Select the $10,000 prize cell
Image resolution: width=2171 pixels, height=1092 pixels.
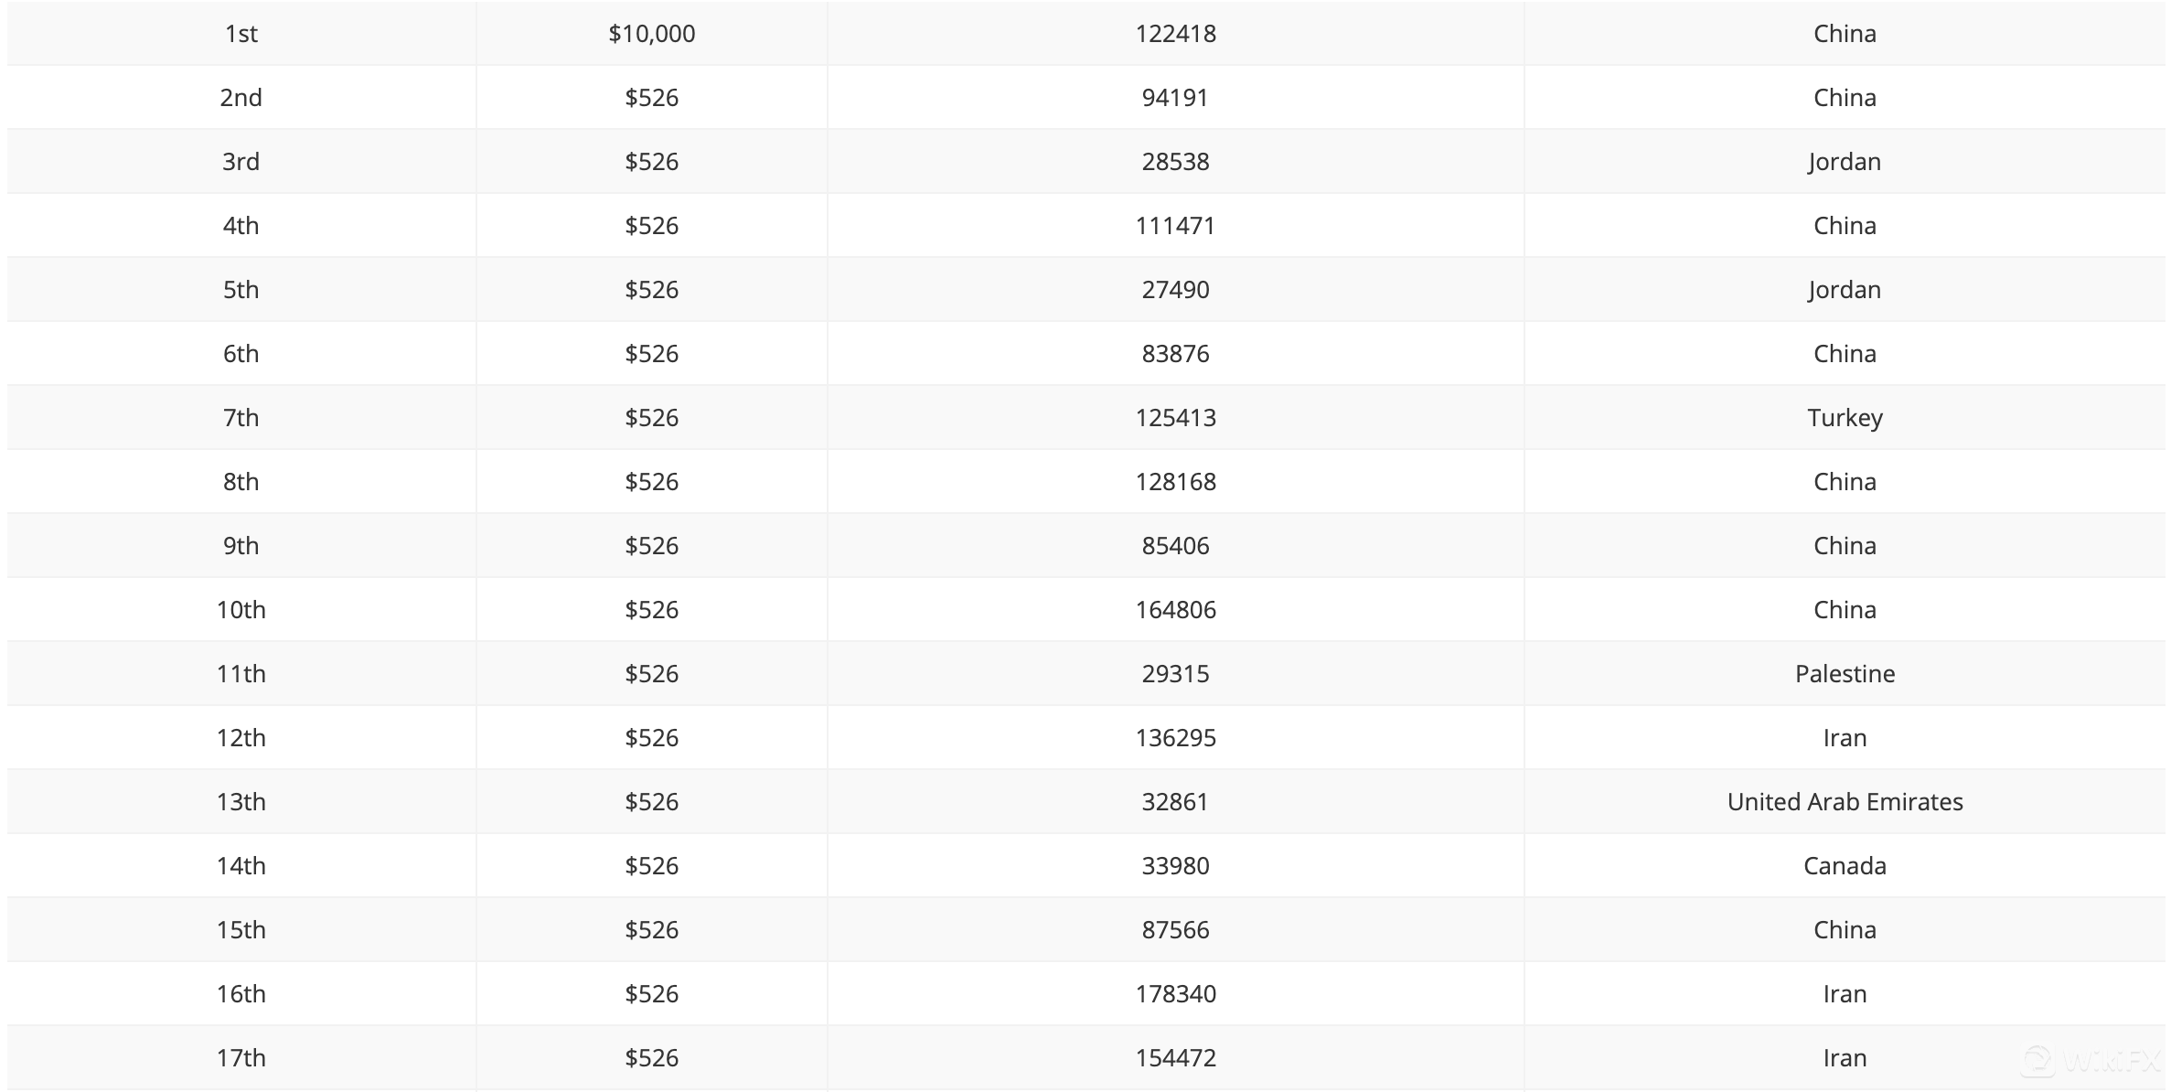[x=651, y=34]
